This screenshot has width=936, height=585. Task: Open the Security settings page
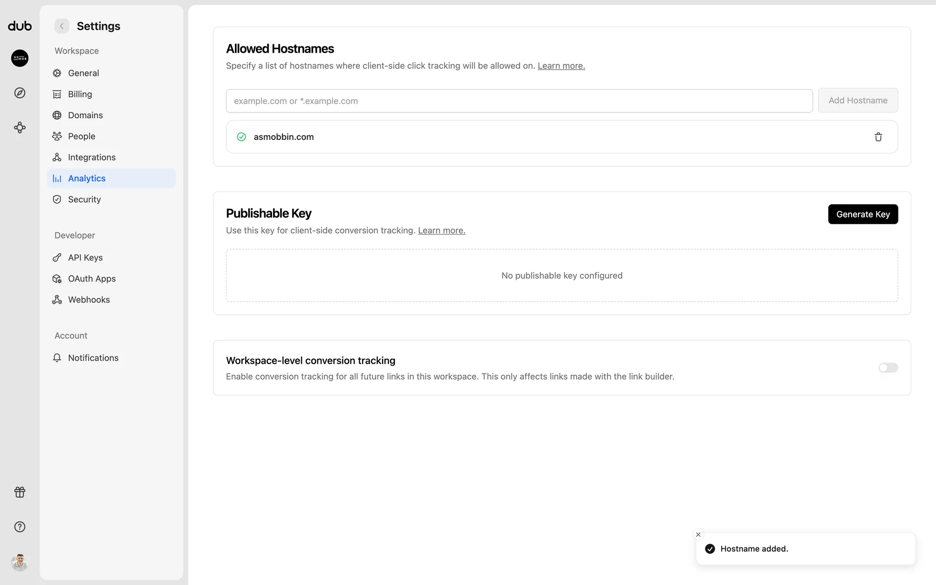click(x=84, y=199)
